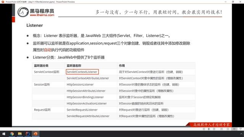Click description 监听对象于Session的绑定和解除
Viewport: 244px width, 137px height.
[x=140, y=97]
